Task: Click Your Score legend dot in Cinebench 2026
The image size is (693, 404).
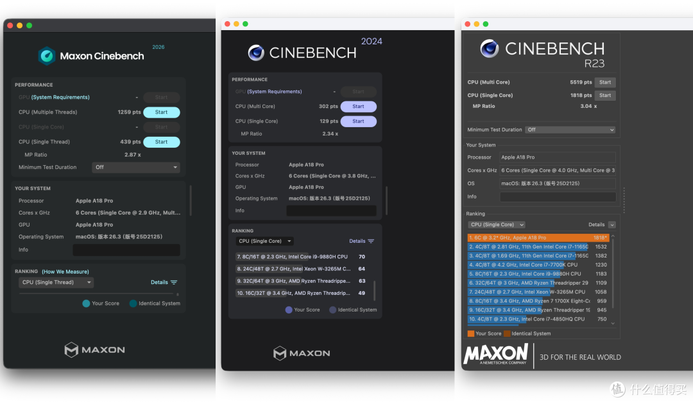Action: (x=86, y=304)
